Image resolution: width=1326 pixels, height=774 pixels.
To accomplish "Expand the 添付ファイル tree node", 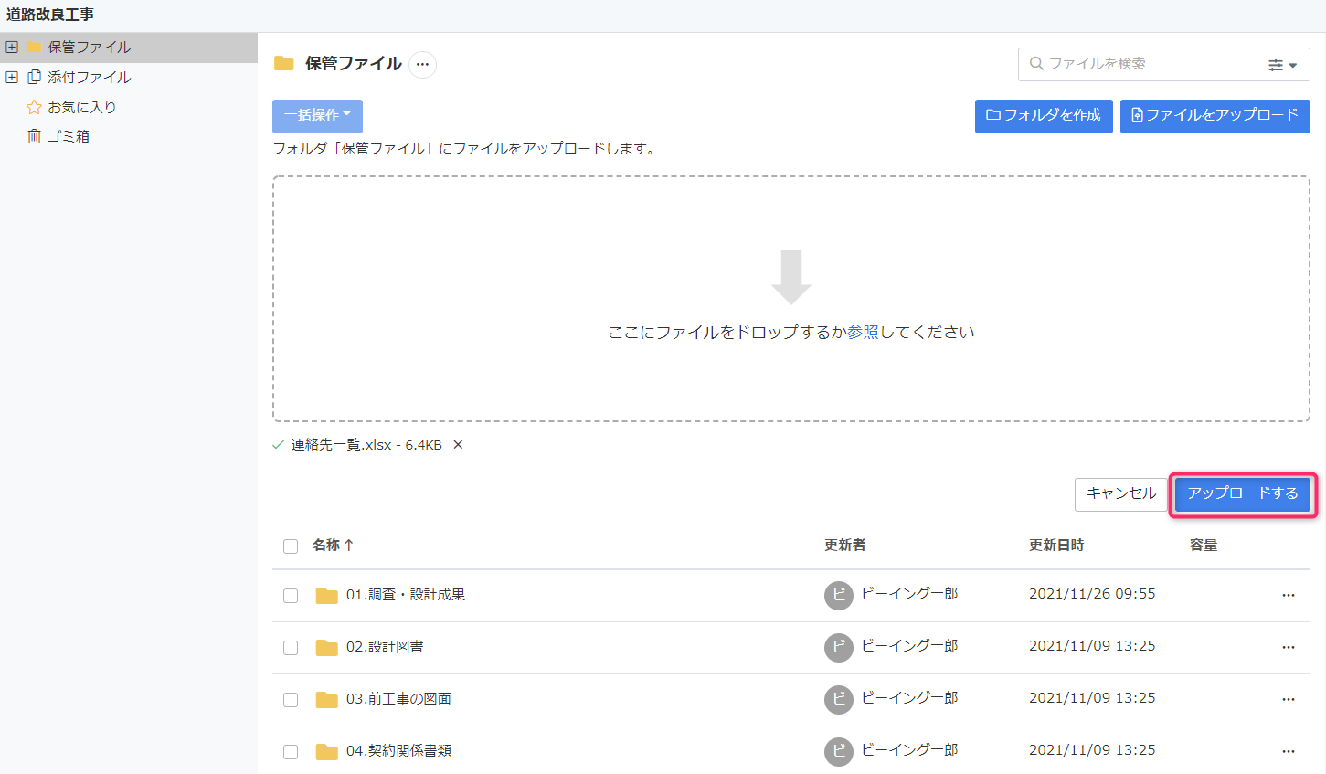I will coord(12,77).
